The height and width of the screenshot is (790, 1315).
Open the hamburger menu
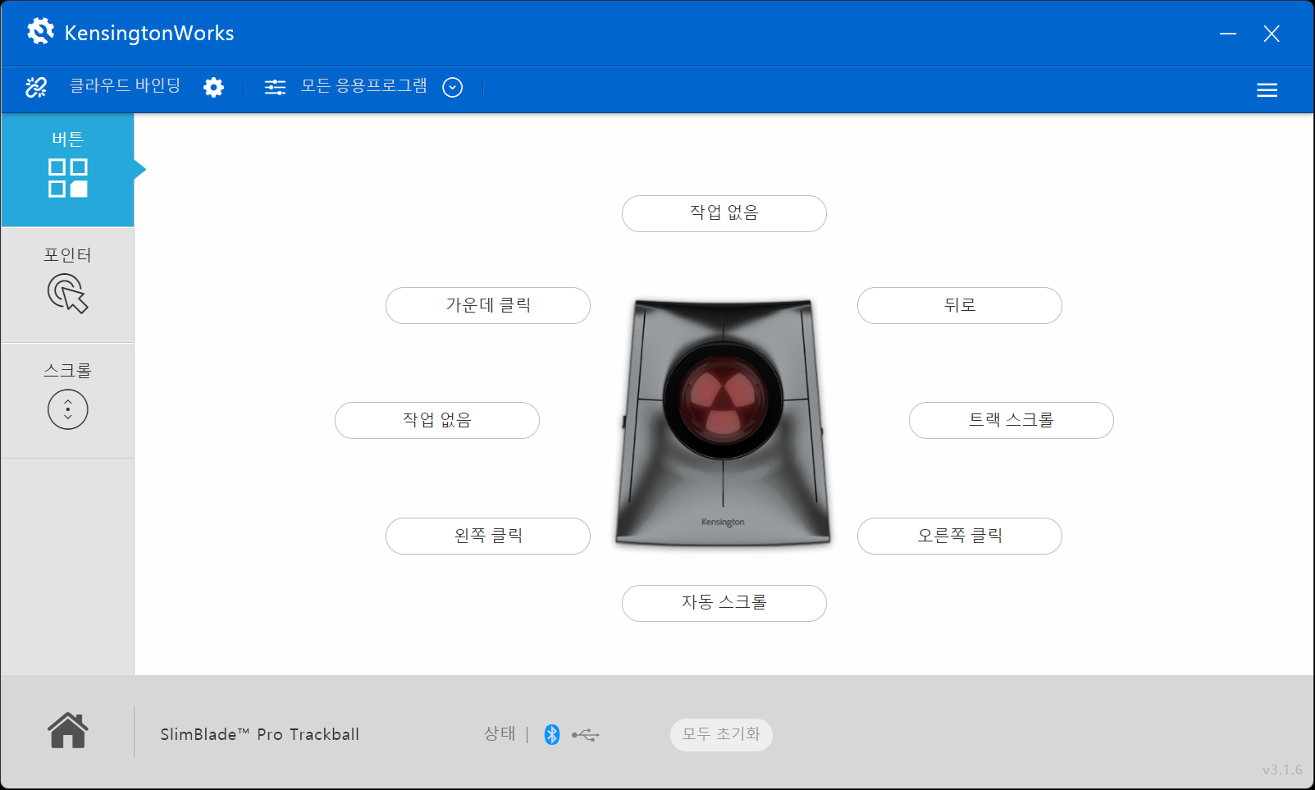1267,90
